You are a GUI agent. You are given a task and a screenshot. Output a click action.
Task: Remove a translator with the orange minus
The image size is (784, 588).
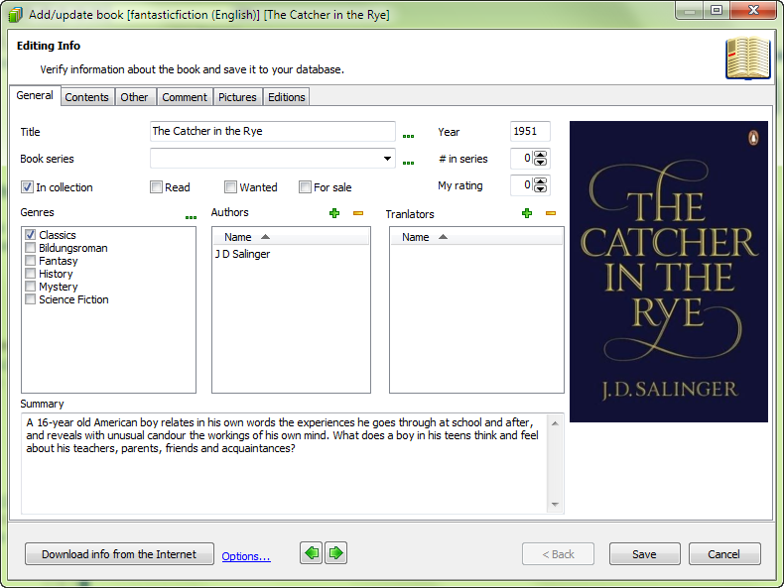pyautogui.click(x=551, y=213)
